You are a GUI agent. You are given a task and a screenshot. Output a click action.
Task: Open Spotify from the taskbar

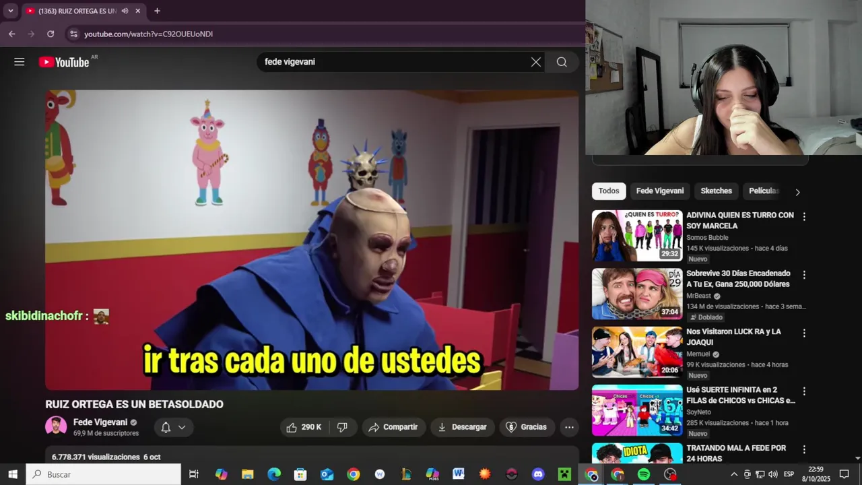tap(644, 474)
